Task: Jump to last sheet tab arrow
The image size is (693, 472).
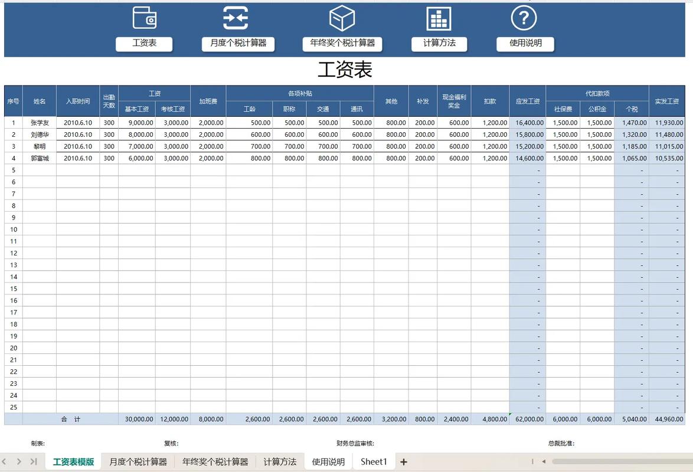Action: point(34,461)
